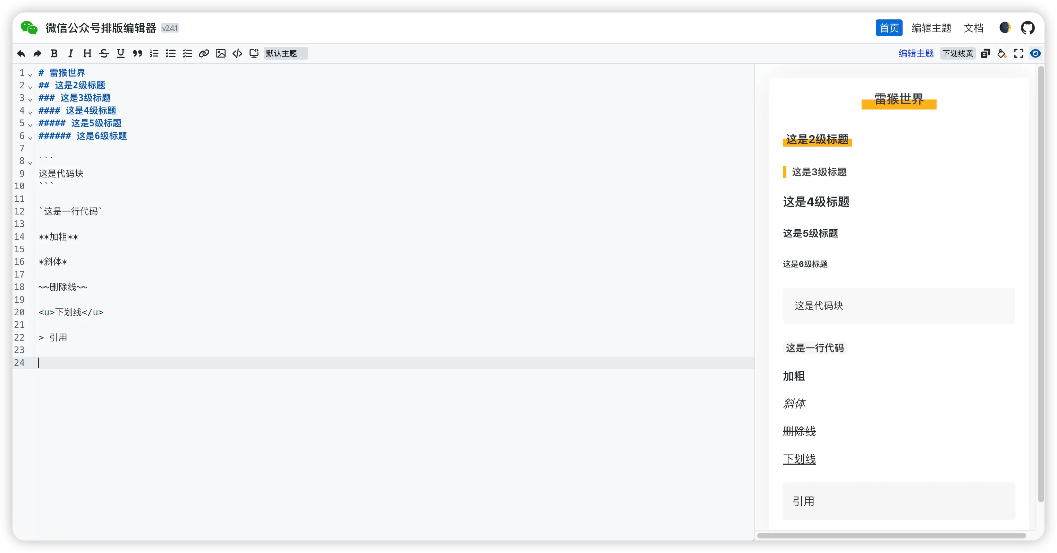The width and height of the screenshot is (1057, 553).
Task: Click the preview inline code '这是一行代码'
Action: (x=814, y=348)
